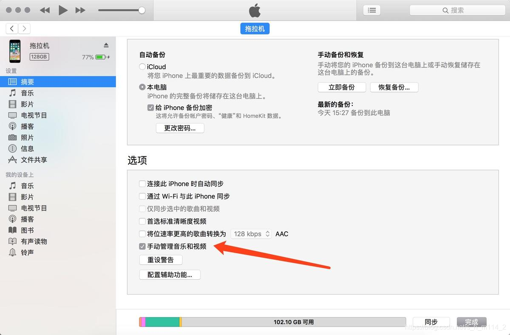Click the pink segment of storage bar
Viewport: 510px width, 335px height.
143,322
